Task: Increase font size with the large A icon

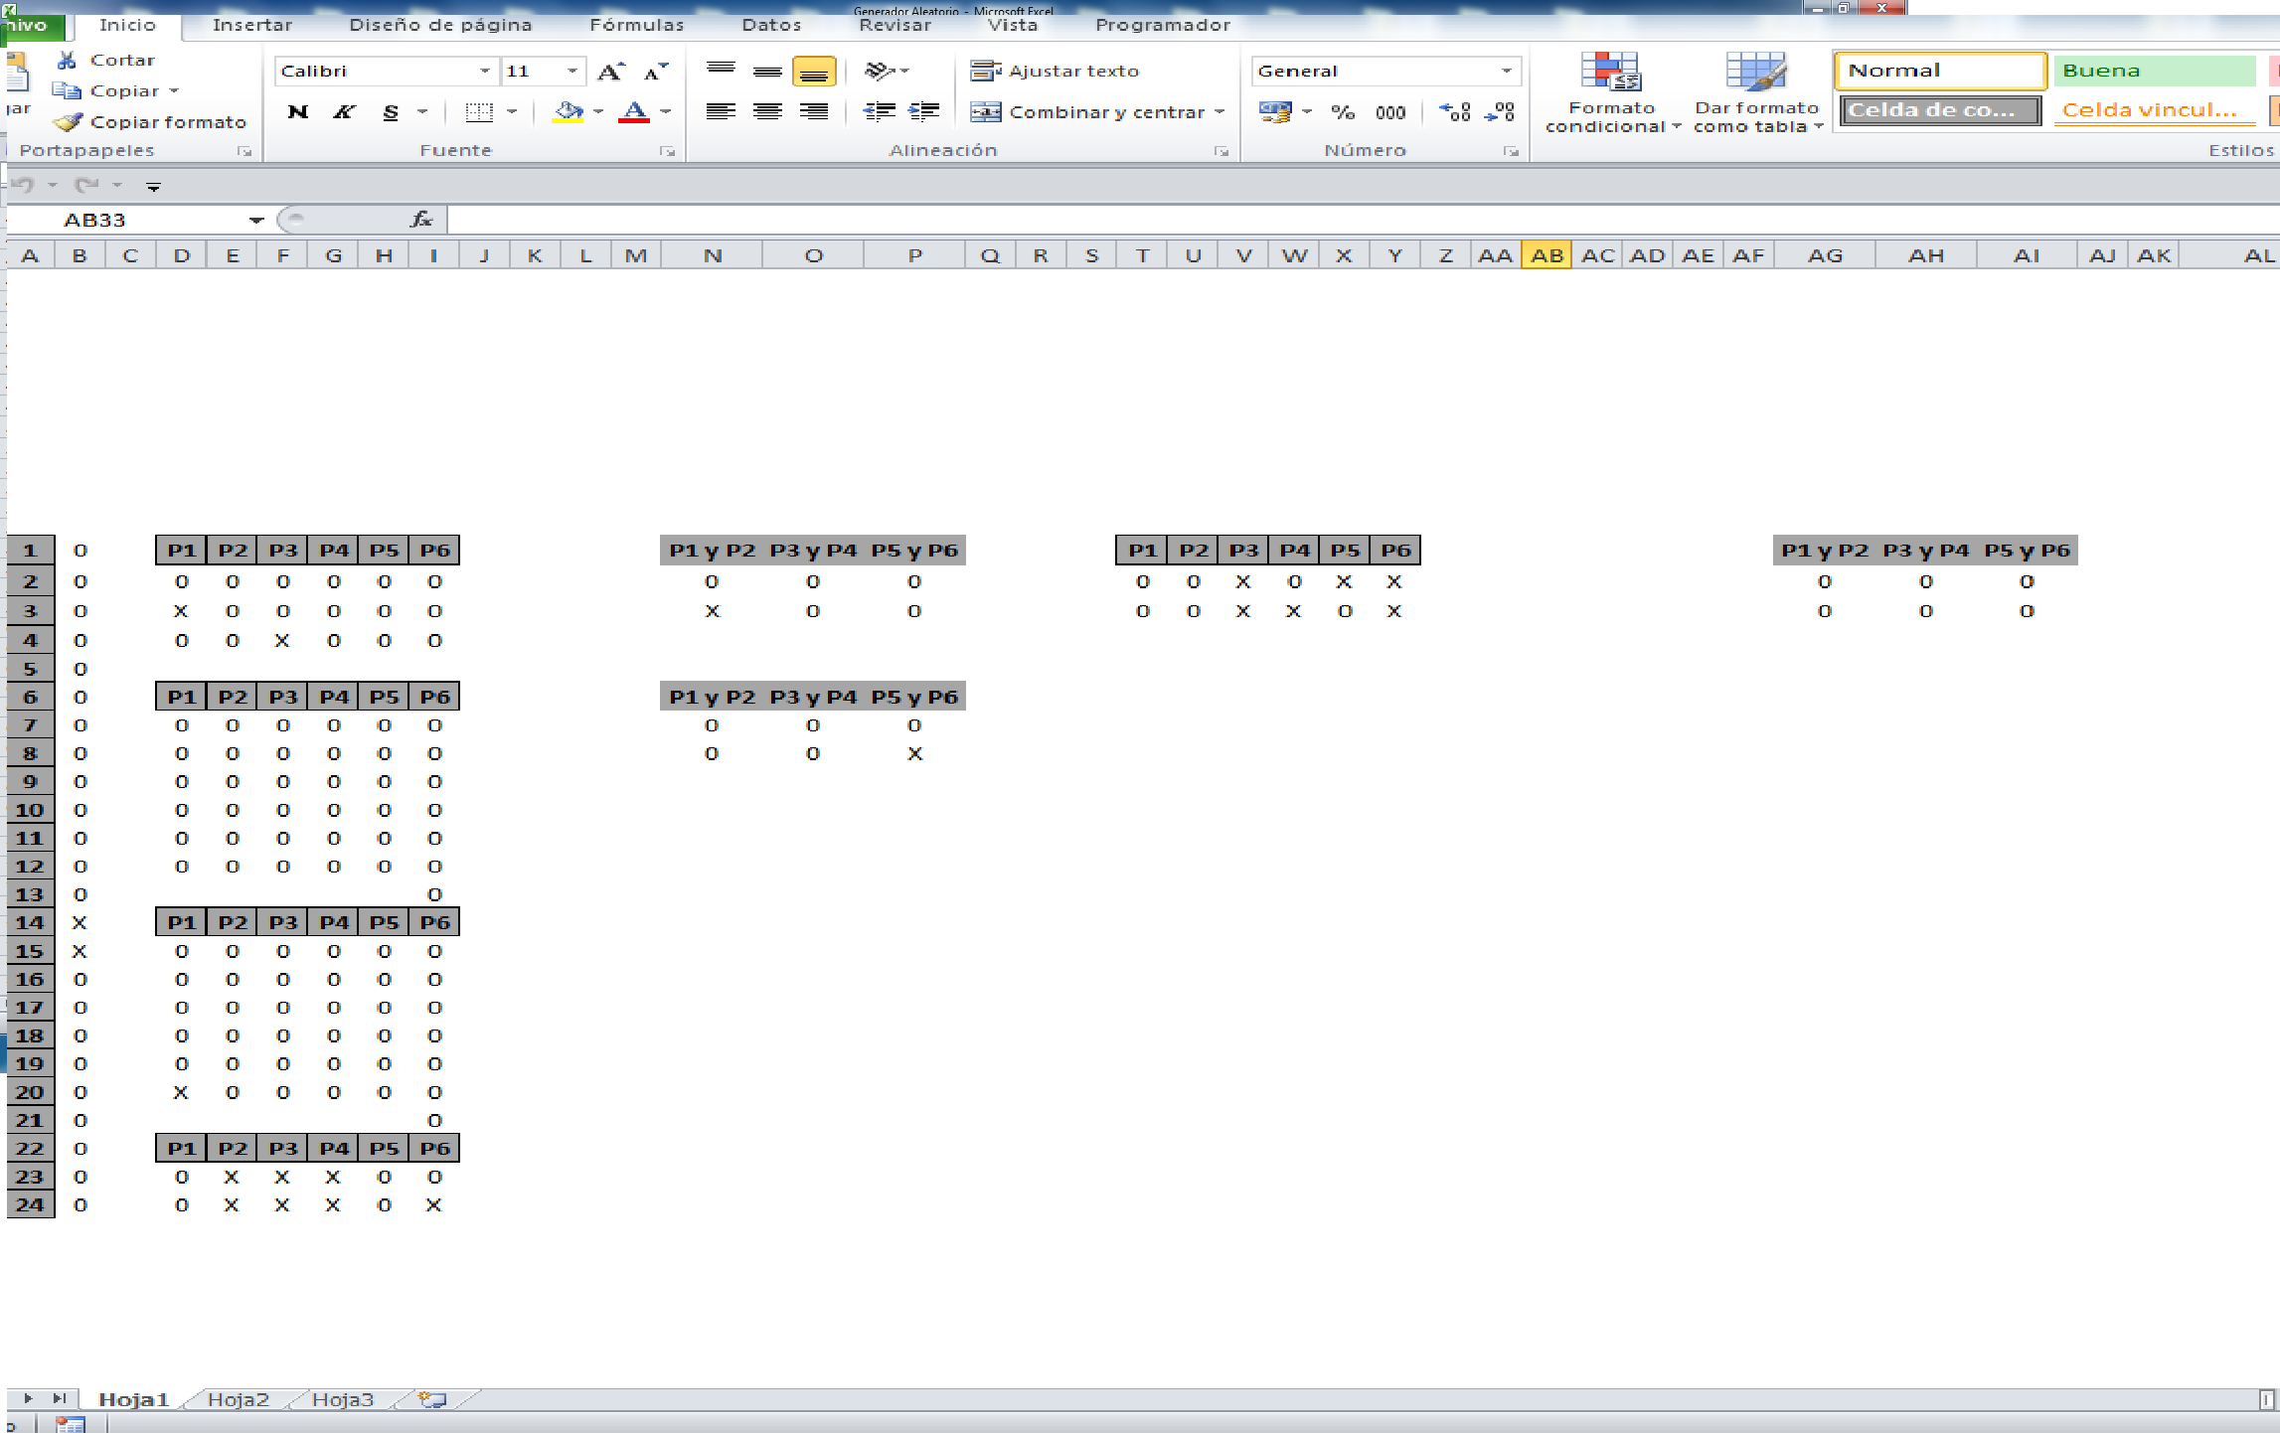Action: pyautogui.click(x=610, y=72)
